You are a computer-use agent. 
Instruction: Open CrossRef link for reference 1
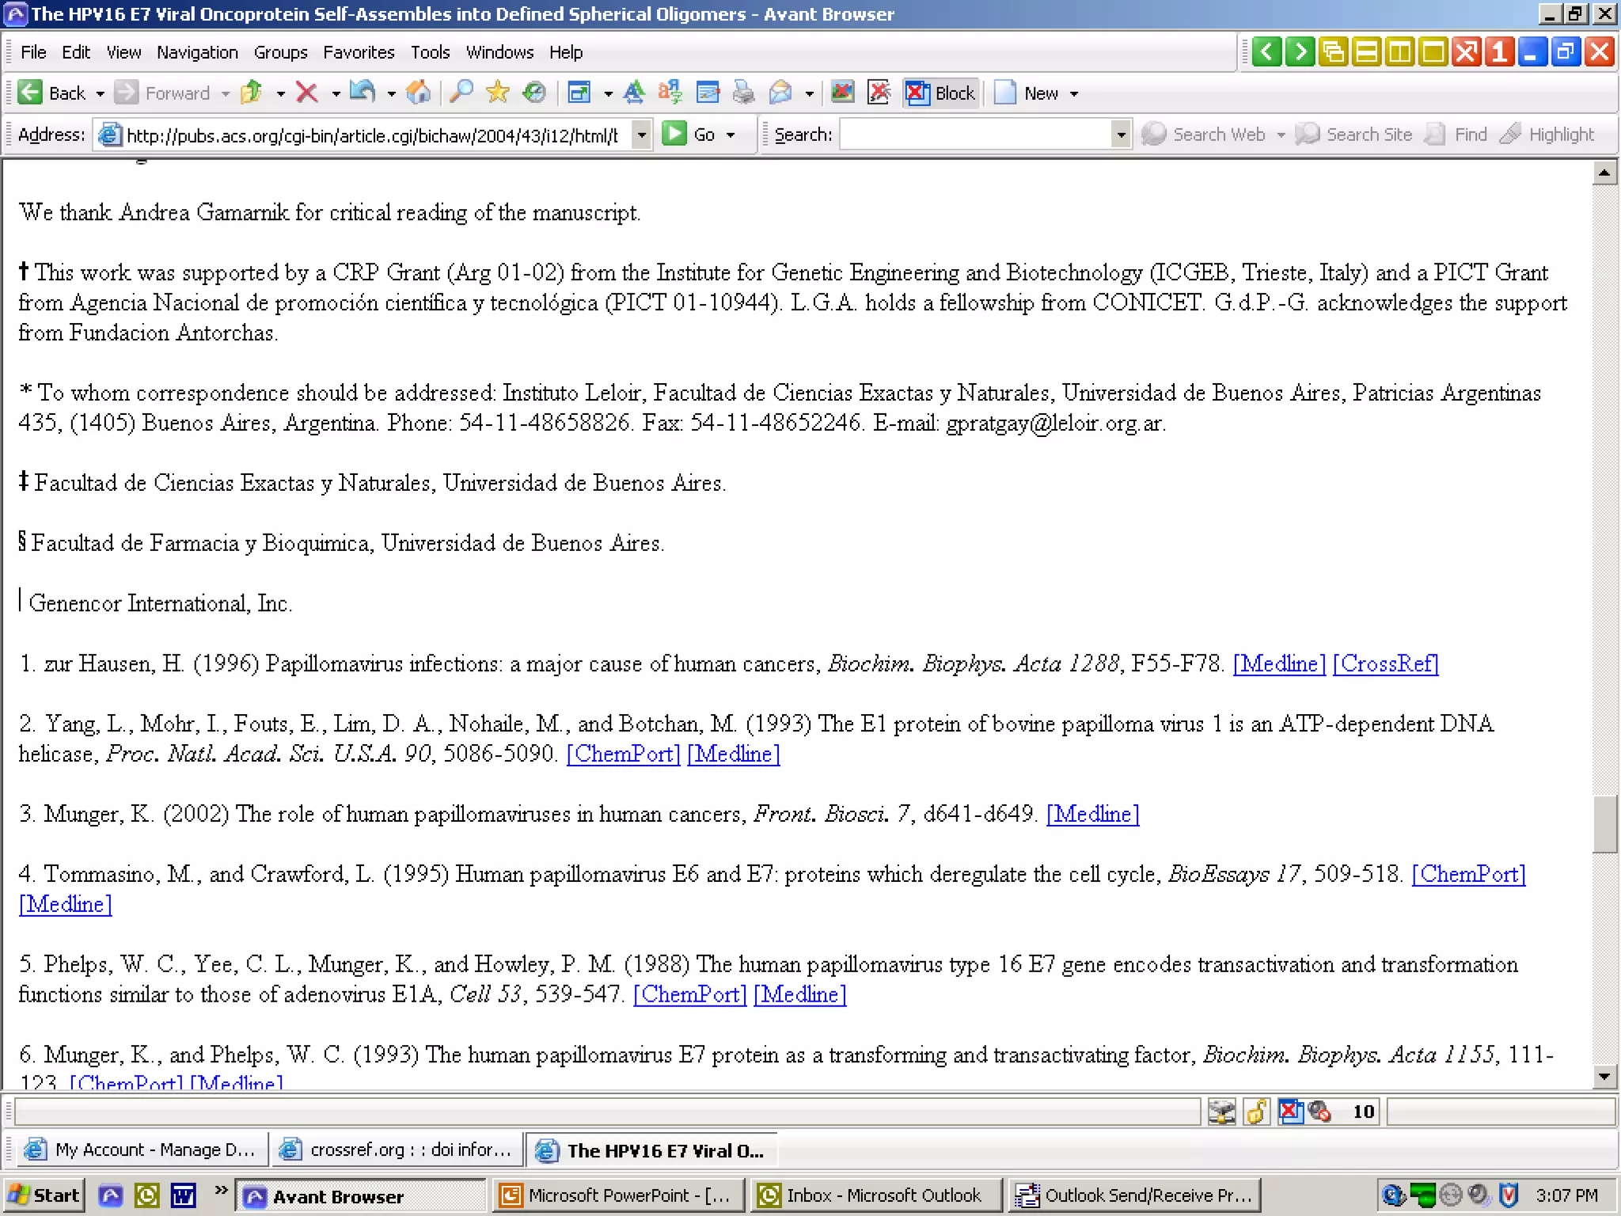coord(1385,663)
